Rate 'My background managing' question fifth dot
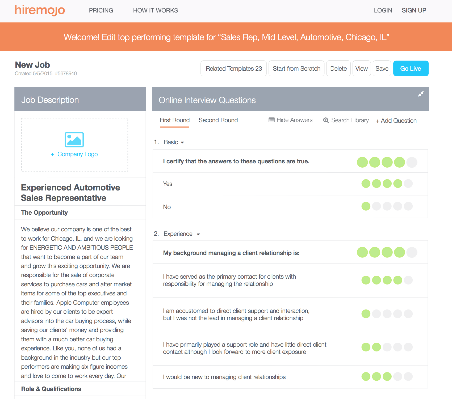This screenshot has height=399, width=452. (x=412, y=252)
